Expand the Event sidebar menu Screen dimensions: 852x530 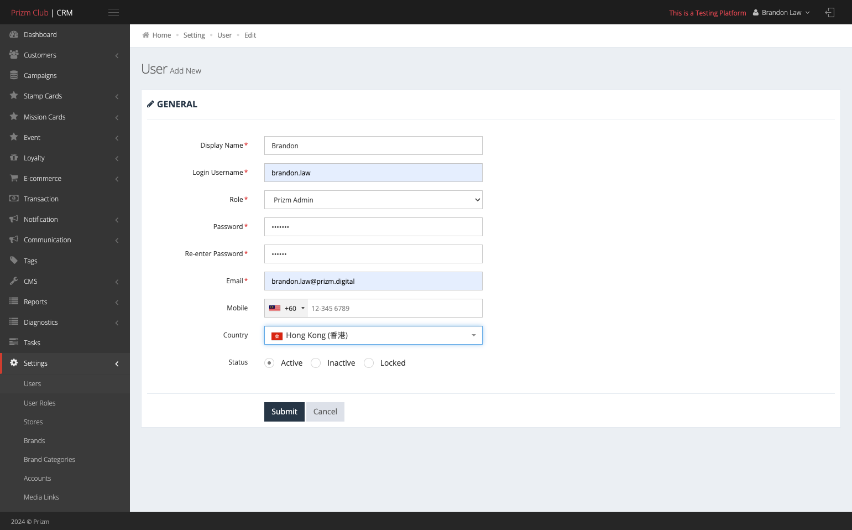pos(65,137)
